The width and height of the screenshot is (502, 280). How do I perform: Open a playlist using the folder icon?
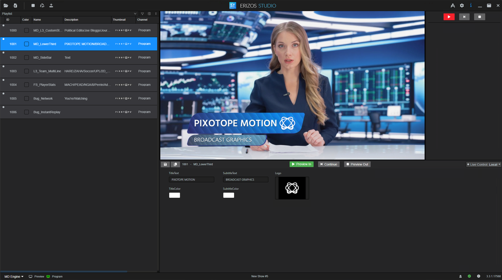point(6,5)
